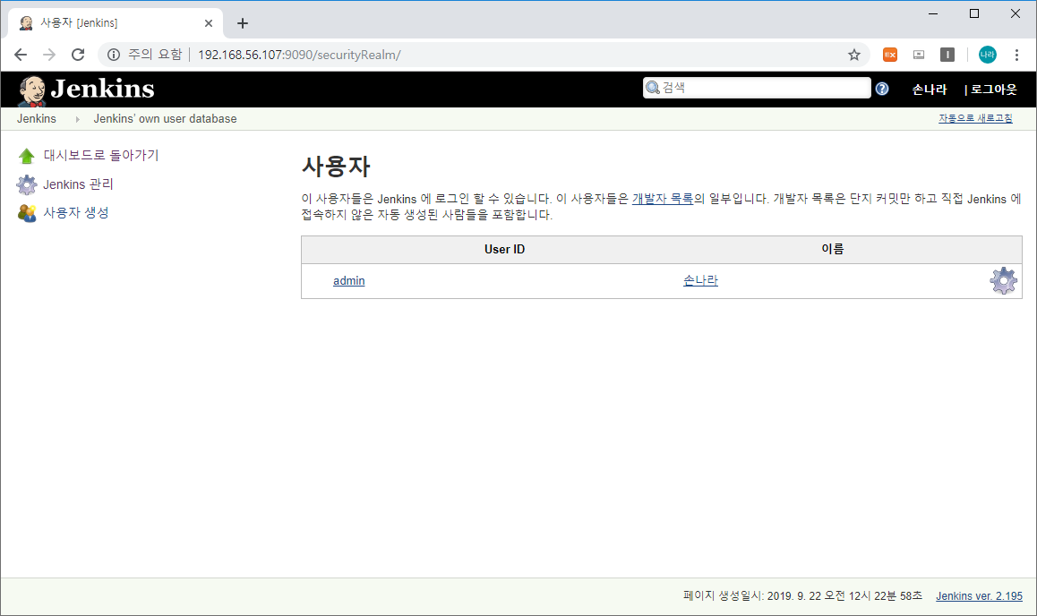Click 로그아웃 to log out

coord(993,90)
